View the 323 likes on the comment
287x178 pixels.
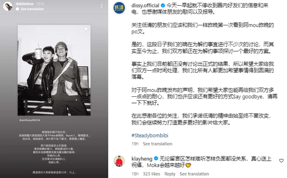pyautogui.click(x=151, y=174)
